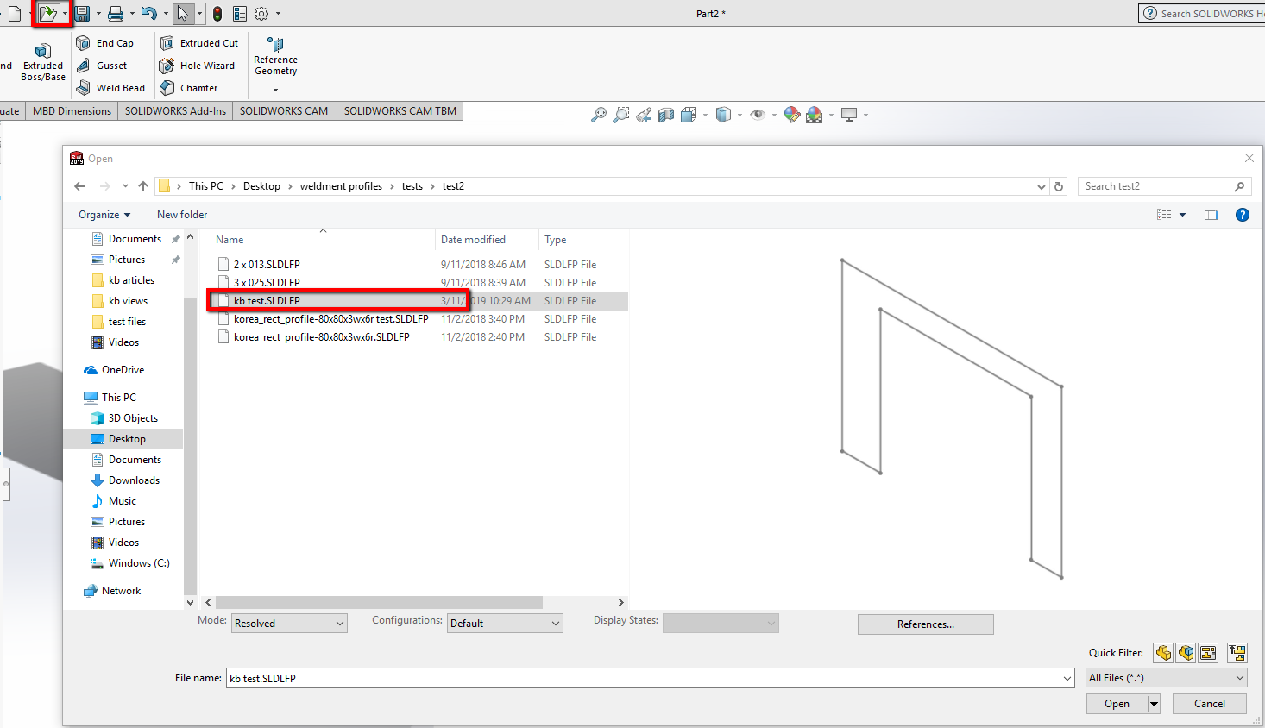The width and height of the screenshot is (1265, 728).
Task: Click the Search test2 field
Action: coord(1165,186)
